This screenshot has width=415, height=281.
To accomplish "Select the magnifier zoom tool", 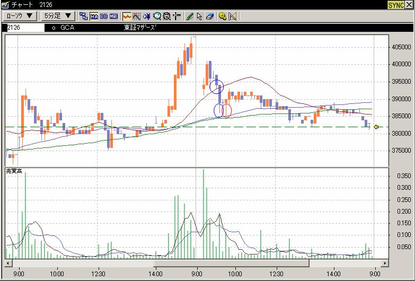I will [x=157, y=16].
